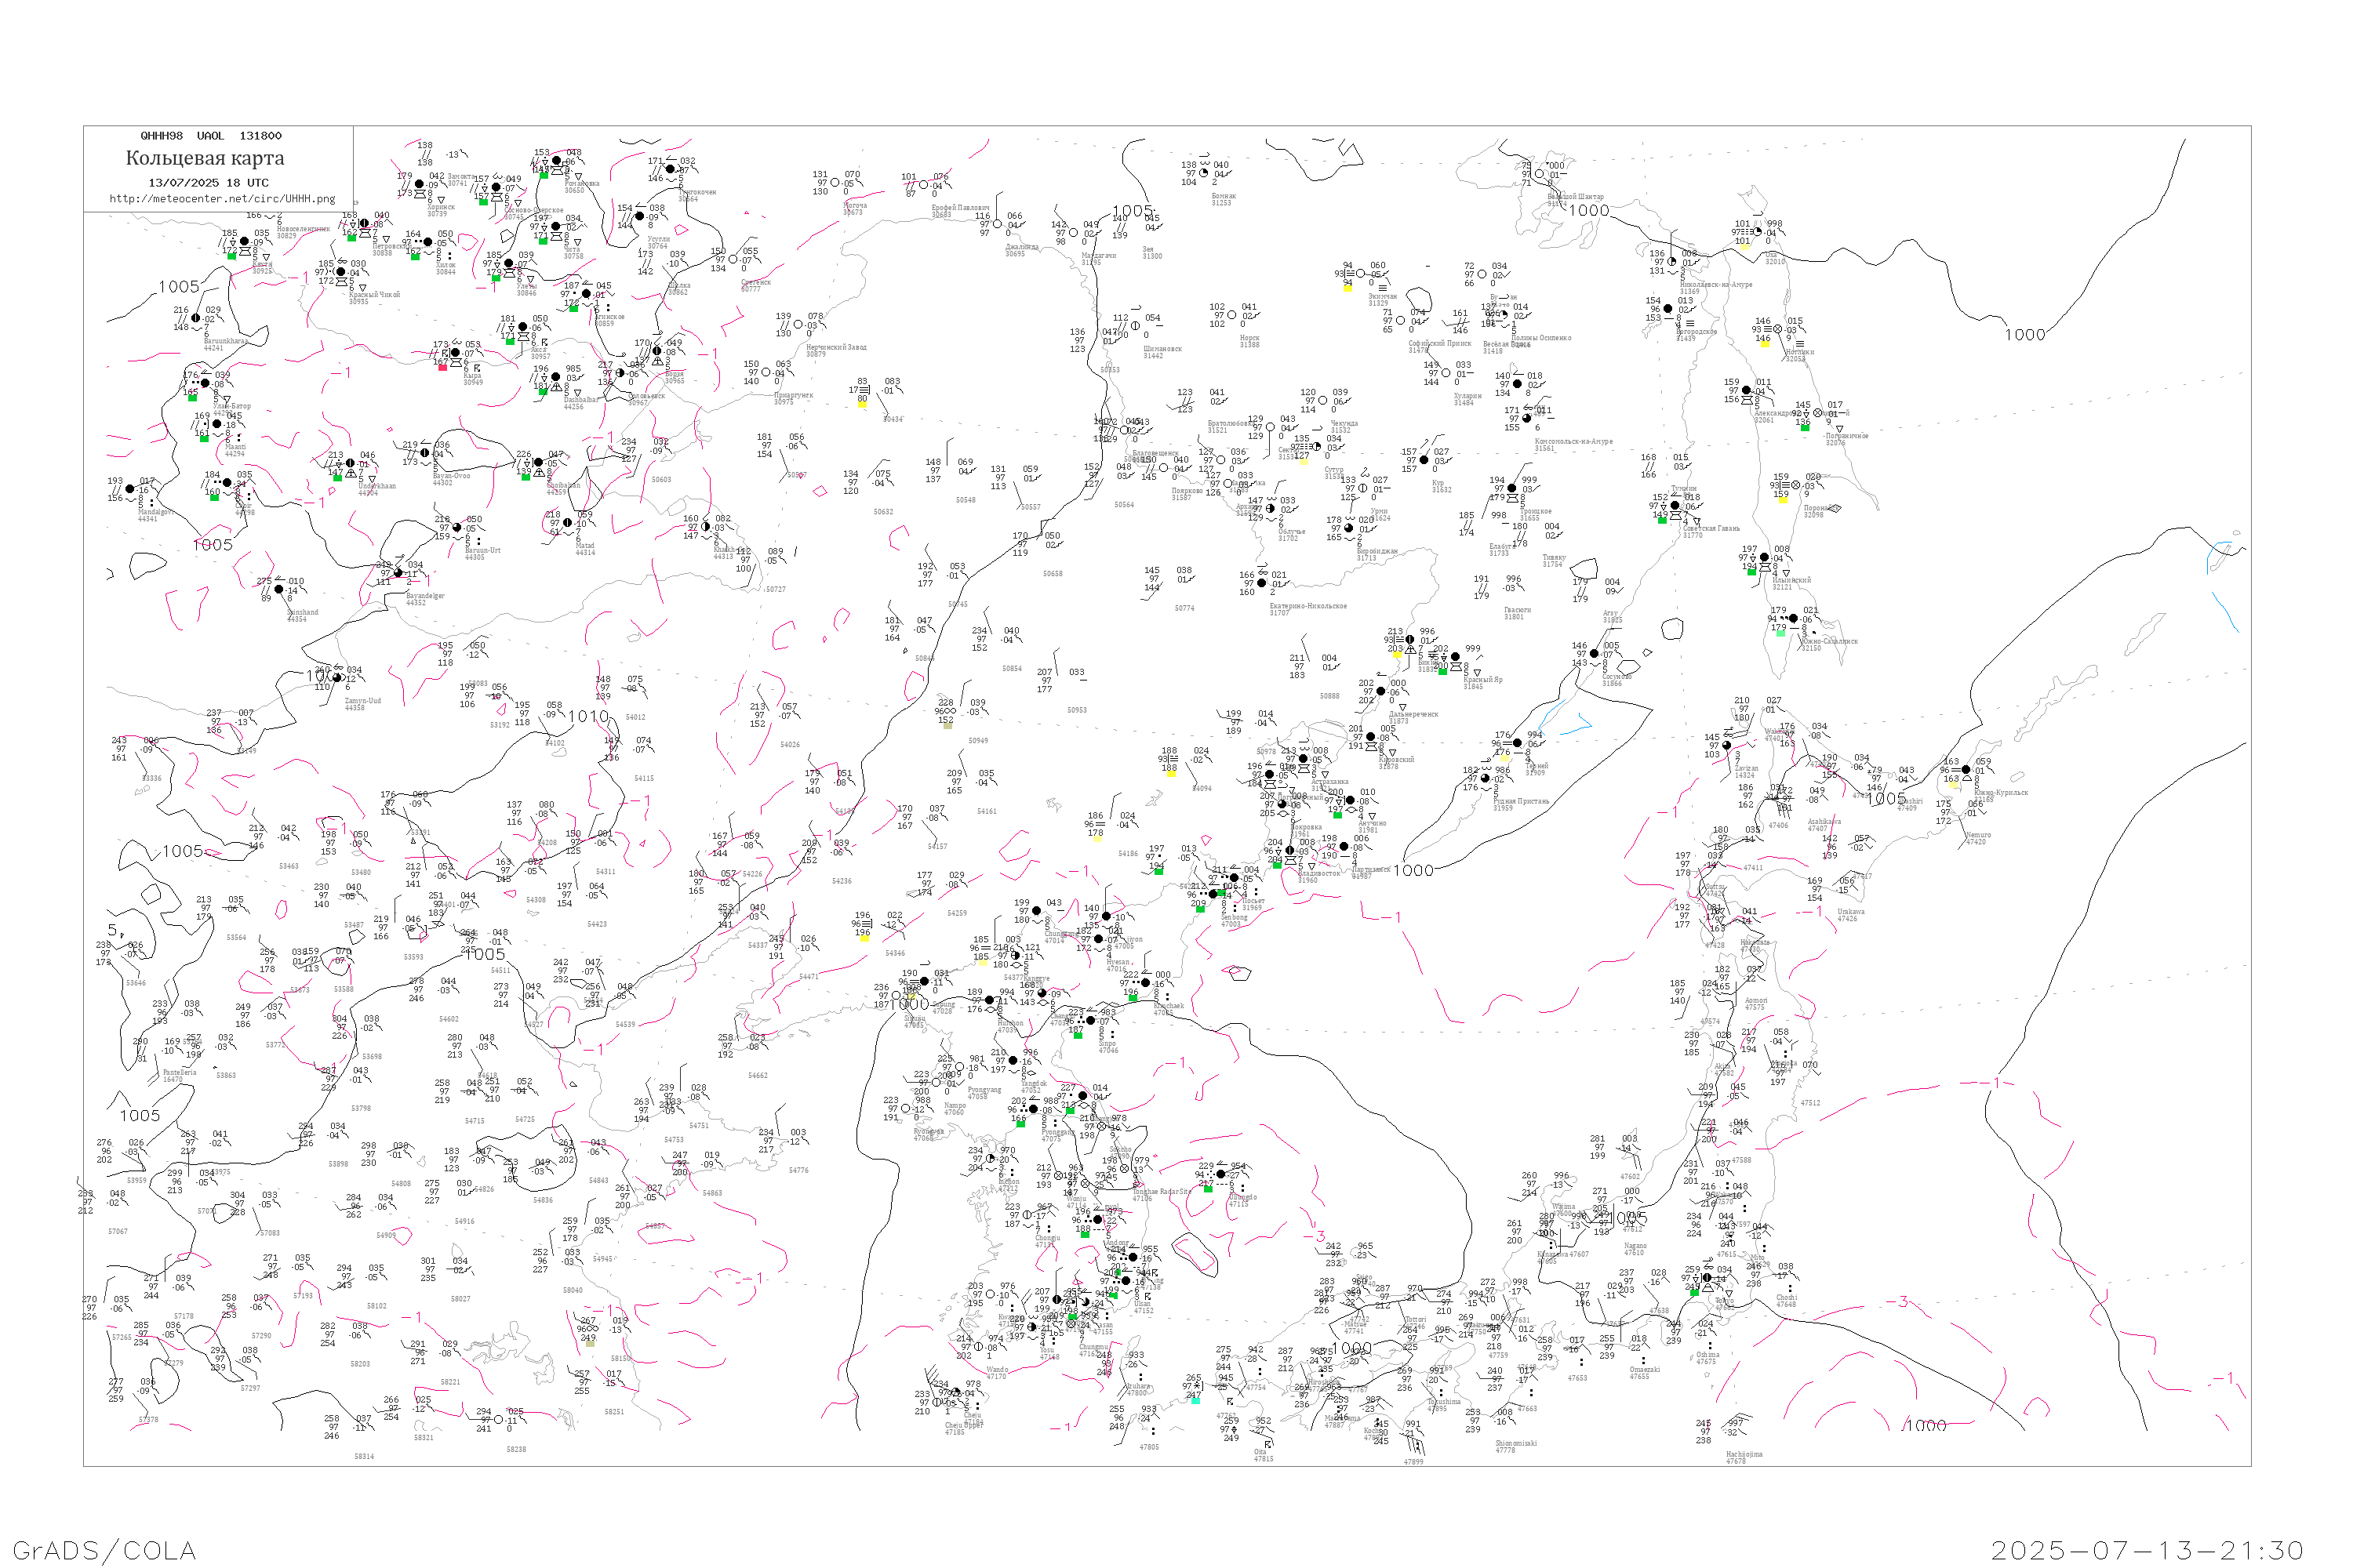Click the Сретенск station empty circle
Image resolution: width=2353 pixels, height=1568 pixels.
(x=733, y=260)
